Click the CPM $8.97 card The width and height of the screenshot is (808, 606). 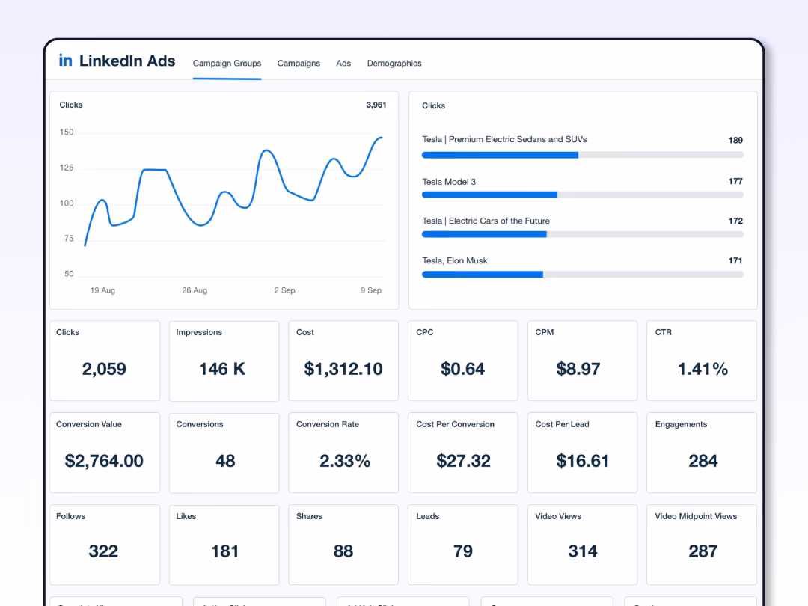(x=582, y=361)
